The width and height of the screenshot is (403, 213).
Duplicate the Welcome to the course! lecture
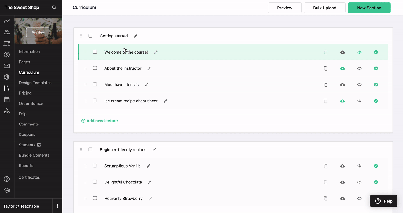click(325, 52)
